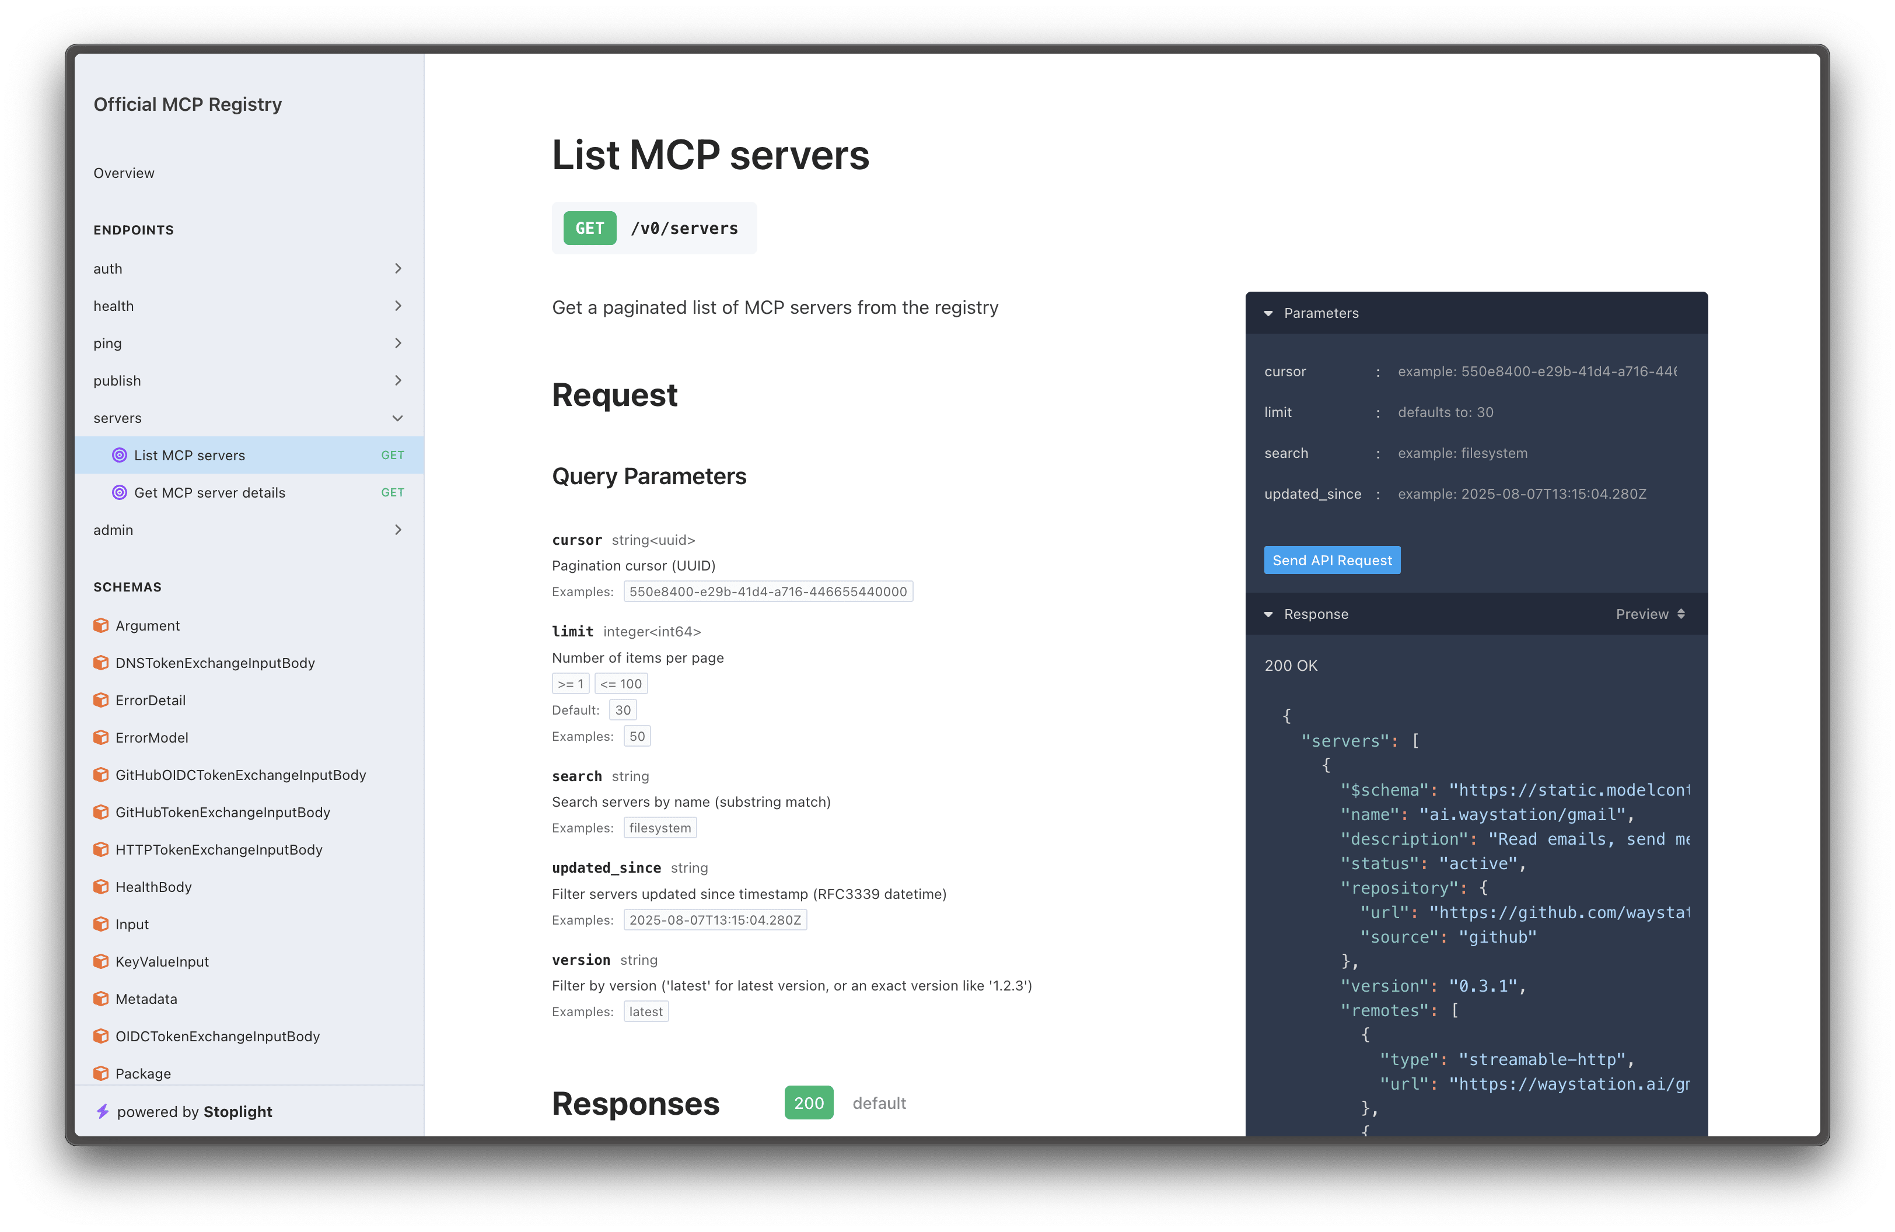The width and height of the screenshot is (1895, 1232).
Task: Click the Metadata schema cube icon
Action: click(x=101, y=999)
